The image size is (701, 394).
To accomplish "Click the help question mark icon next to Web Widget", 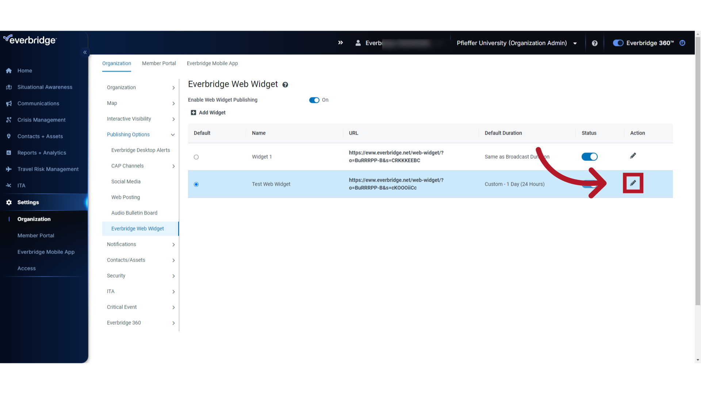I will [x=286, y=85].
